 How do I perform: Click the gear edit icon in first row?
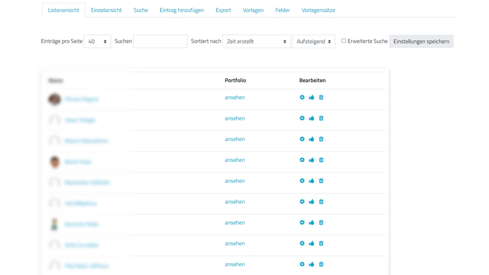click(x=302, y=97)
